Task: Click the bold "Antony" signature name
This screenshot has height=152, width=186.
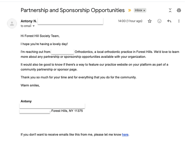Action: click(x=26, y=101)
